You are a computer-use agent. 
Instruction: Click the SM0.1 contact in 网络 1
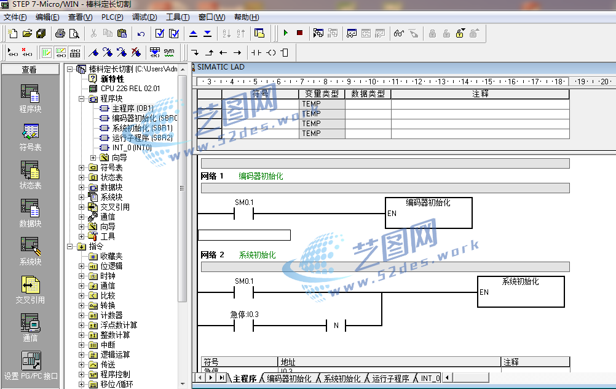244,214
